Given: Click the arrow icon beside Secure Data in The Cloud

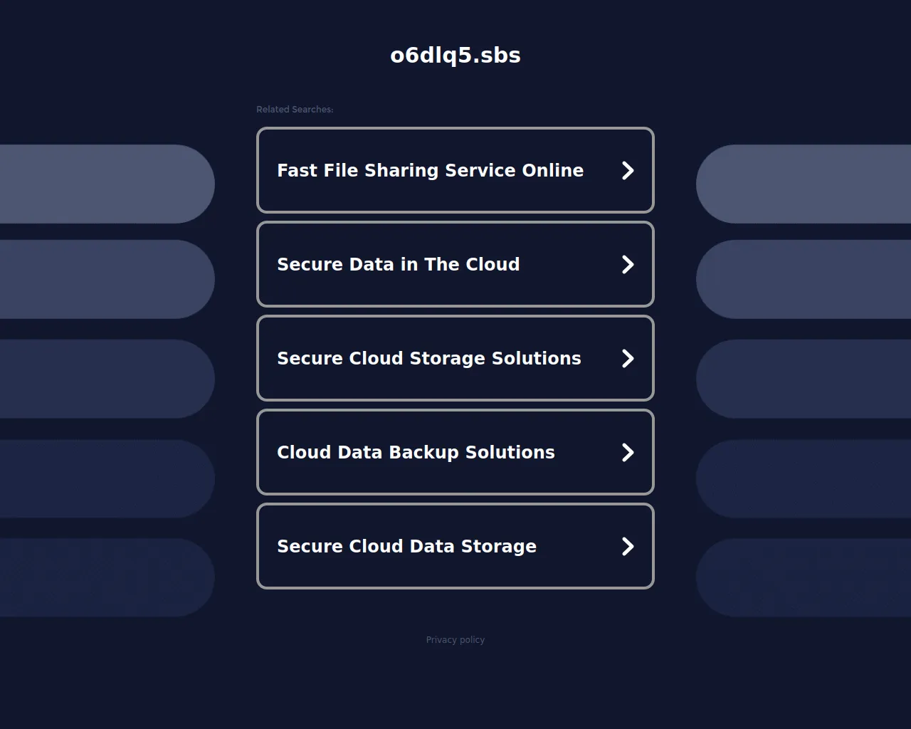Looking at the screenshot, I should 627,264.
